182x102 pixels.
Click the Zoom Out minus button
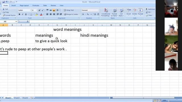point(169,101)
